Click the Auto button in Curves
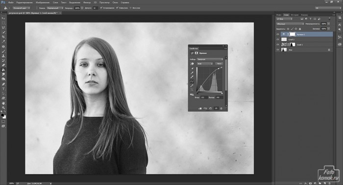Image resolution: width=343 pixels, height=185 pixels. (219, 63)
